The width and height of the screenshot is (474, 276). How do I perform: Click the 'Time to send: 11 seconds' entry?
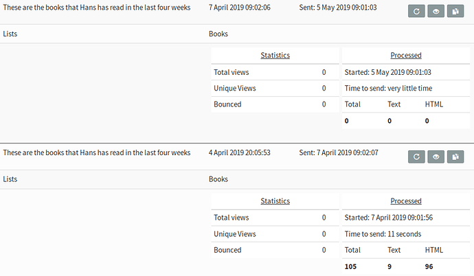[x=383, y=234]
